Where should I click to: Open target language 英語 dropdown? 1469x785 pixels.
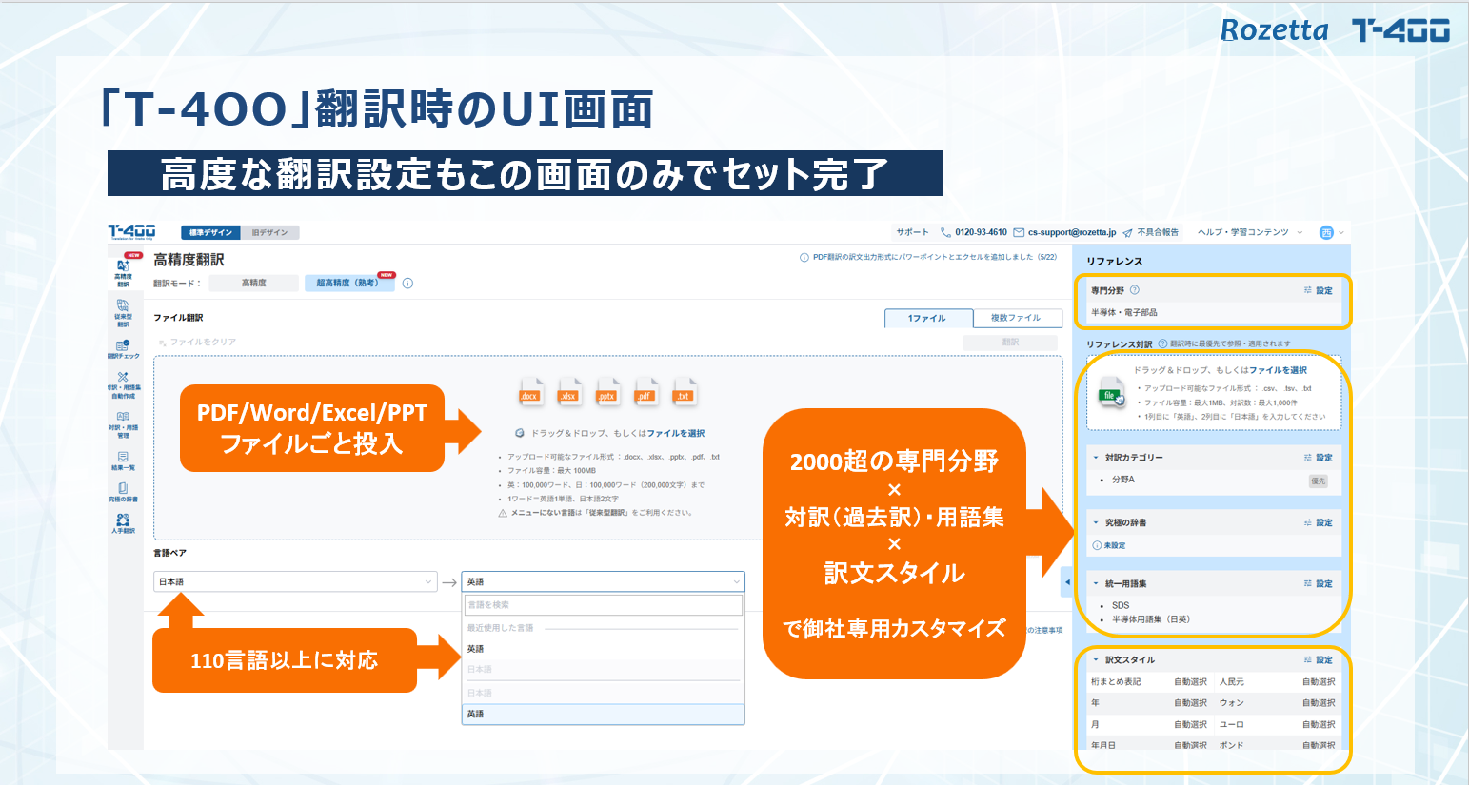click(x=603, y=581)
